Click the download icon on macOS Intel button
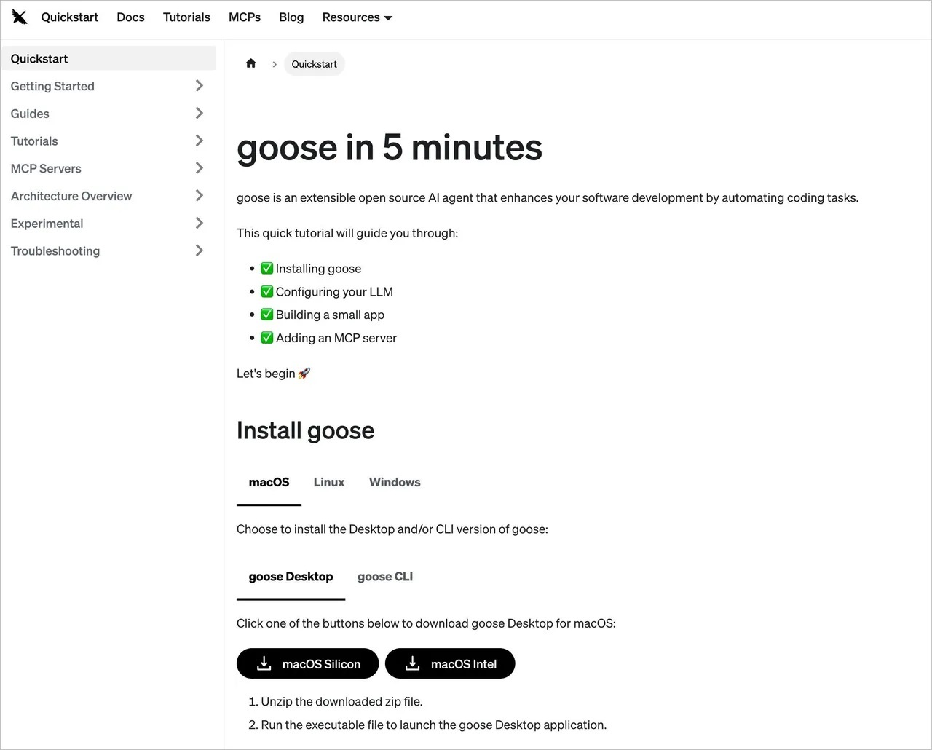 413,663
